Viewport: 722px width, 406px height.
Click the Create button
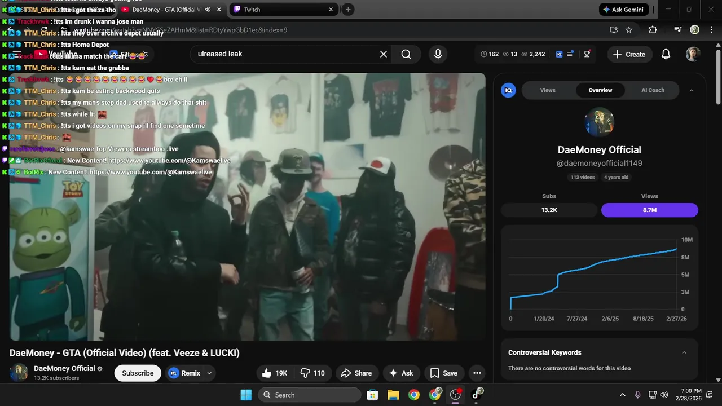(x=629, y=54)
